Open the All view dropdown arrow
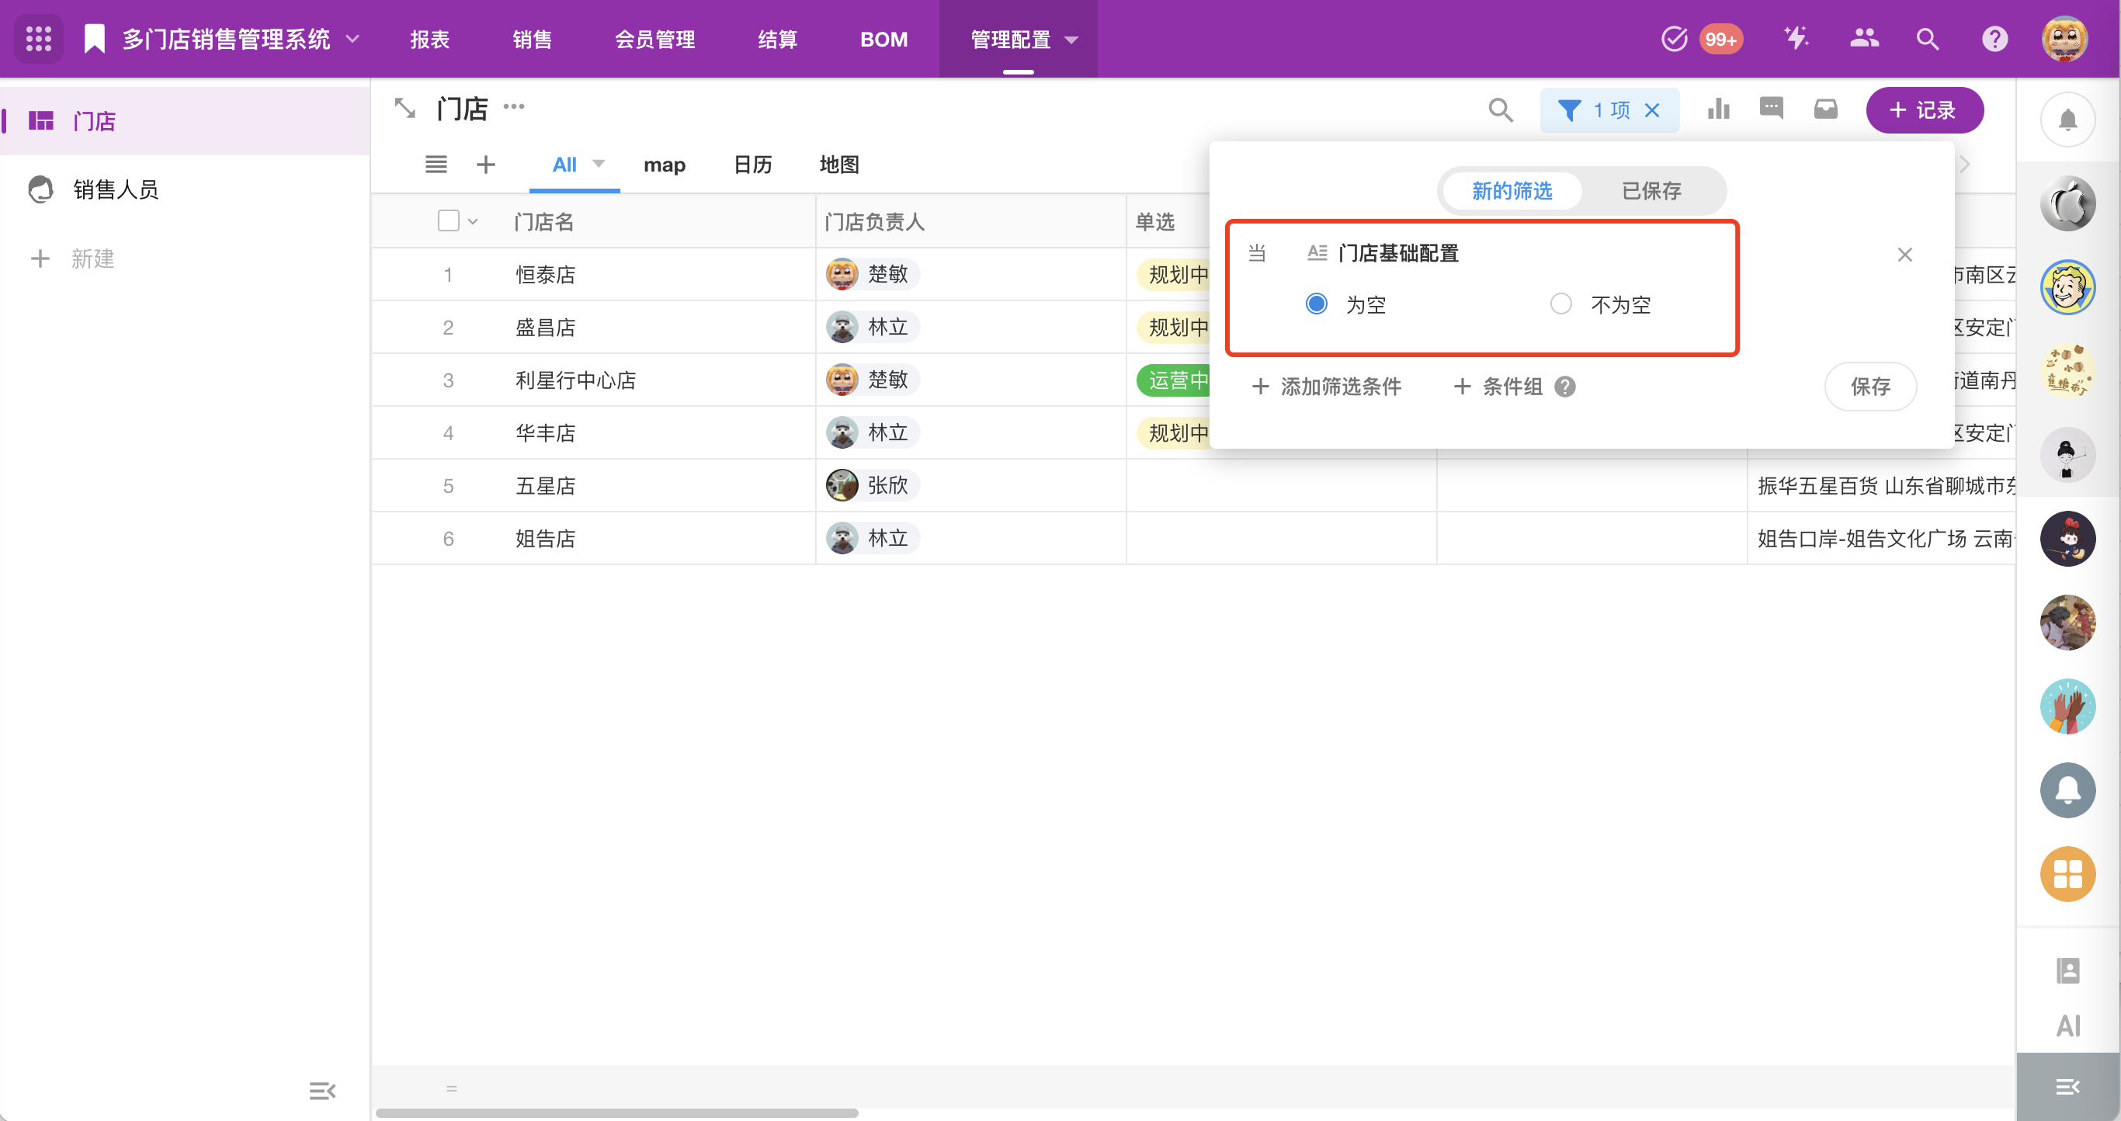2121x1121 pixels. tap(599, 164)
